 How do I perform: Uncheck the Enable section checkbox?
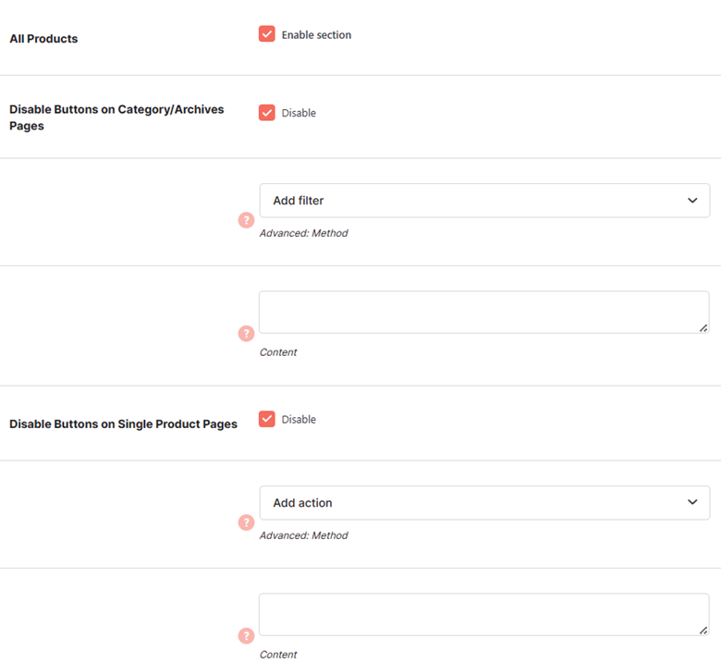click(x=267, y=34)
